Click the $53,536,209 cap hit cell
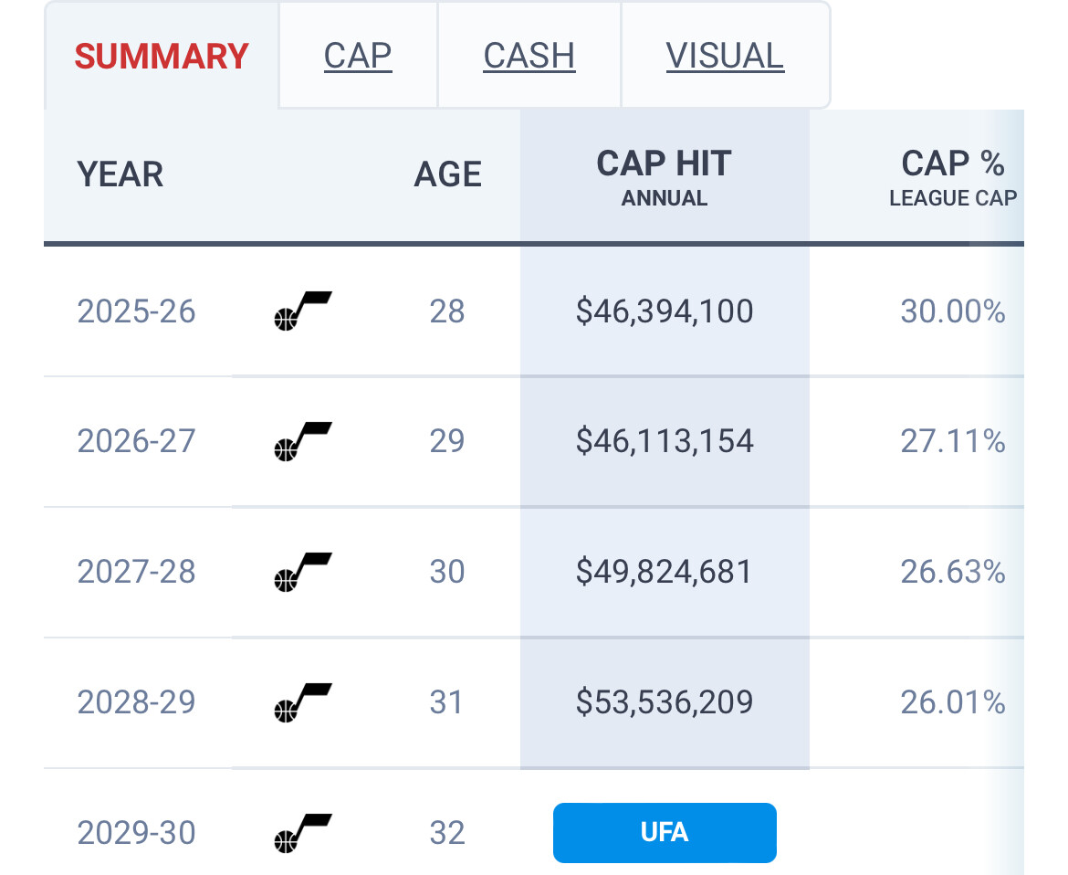 point(665,702)
